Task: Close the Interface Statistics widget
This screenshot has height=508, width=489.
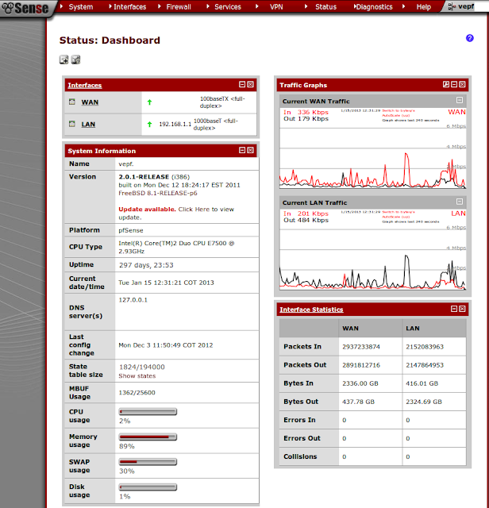Action: (x=463, y=309)
